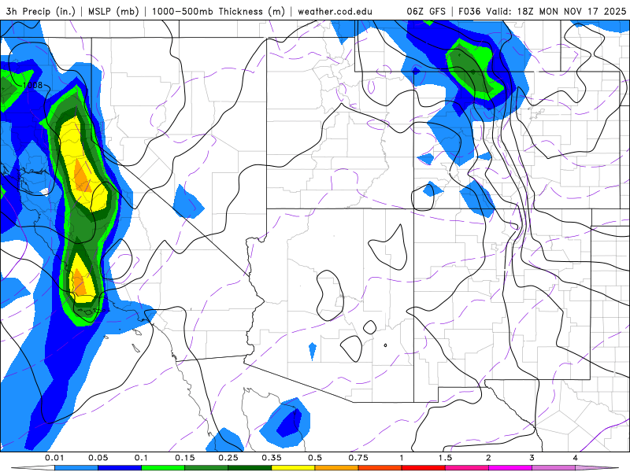Click the red 1–1.5 legend swatch

tap(424, 468)
